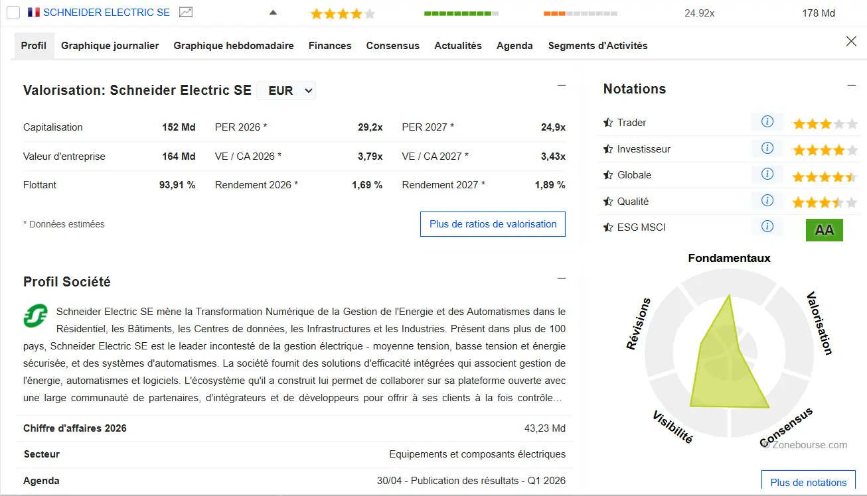Click the Trader star rating
867x496 pixels.
[825, 123]
